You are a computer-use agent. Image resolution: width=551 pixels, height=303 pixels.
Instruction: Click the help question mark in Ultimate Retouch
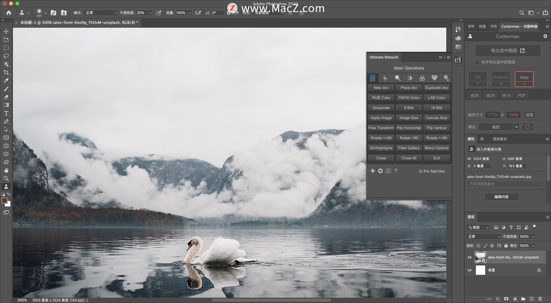396,171
